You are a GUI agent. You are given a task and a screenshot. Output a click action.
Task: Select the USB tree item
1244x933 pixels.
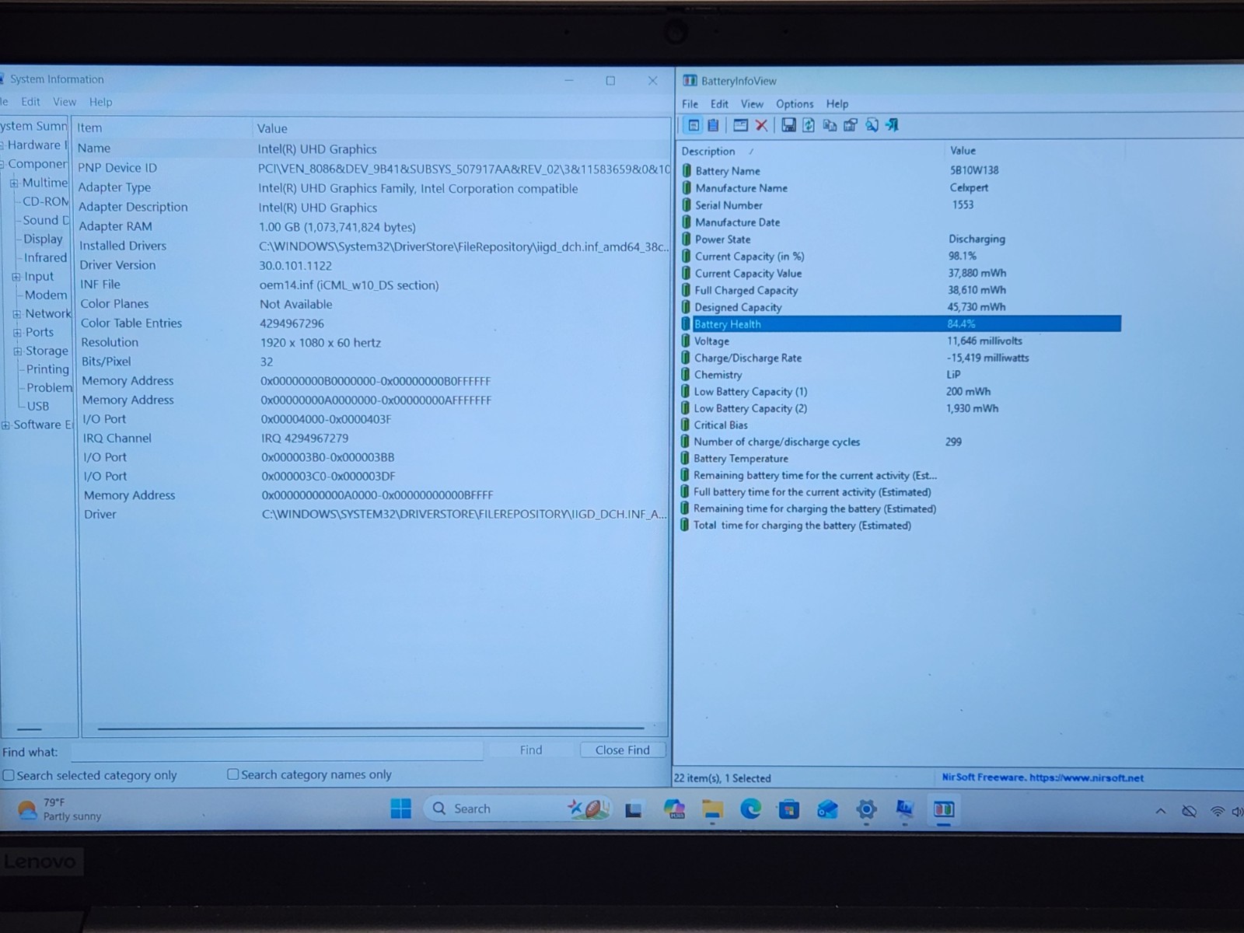pos(38,406)
